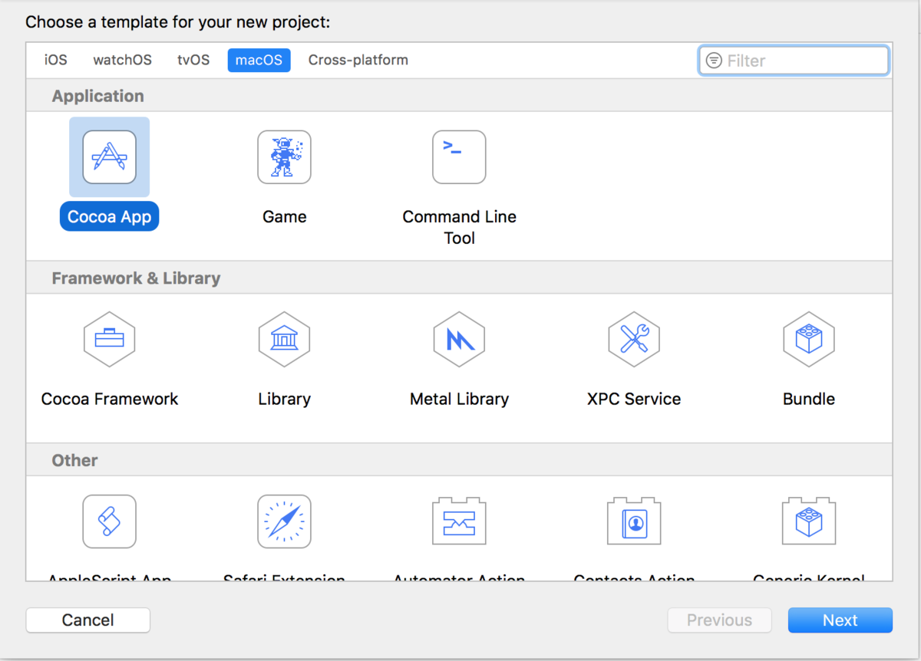Image resolution: width=921 pixels, height=661 pixels.
Task: Pick the Command Line Tool icon
Action: pos(459,156)
